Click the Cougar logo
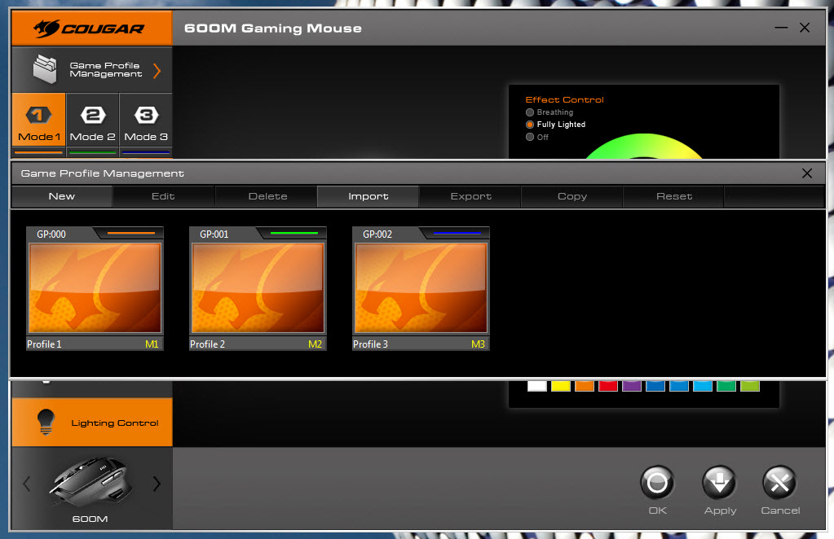 coord(89,28)
